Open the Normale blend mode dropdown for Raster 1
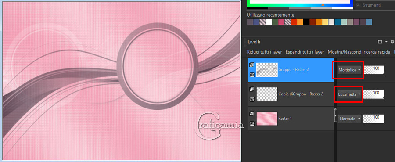 point(350,119)
